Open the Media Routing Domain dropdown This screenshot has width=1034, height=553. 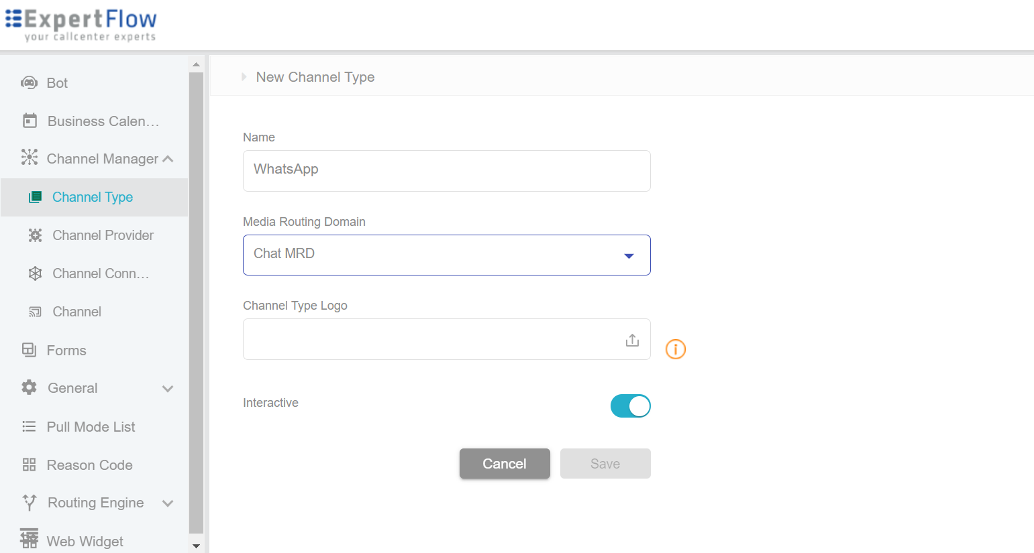(x=629, y=255)
